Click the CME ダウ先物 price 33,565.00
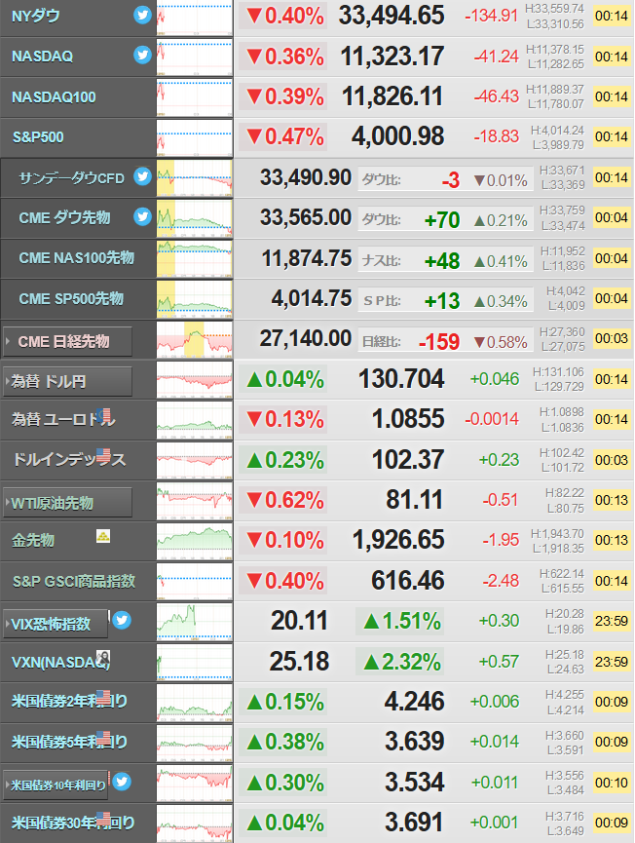 [306, 217]
